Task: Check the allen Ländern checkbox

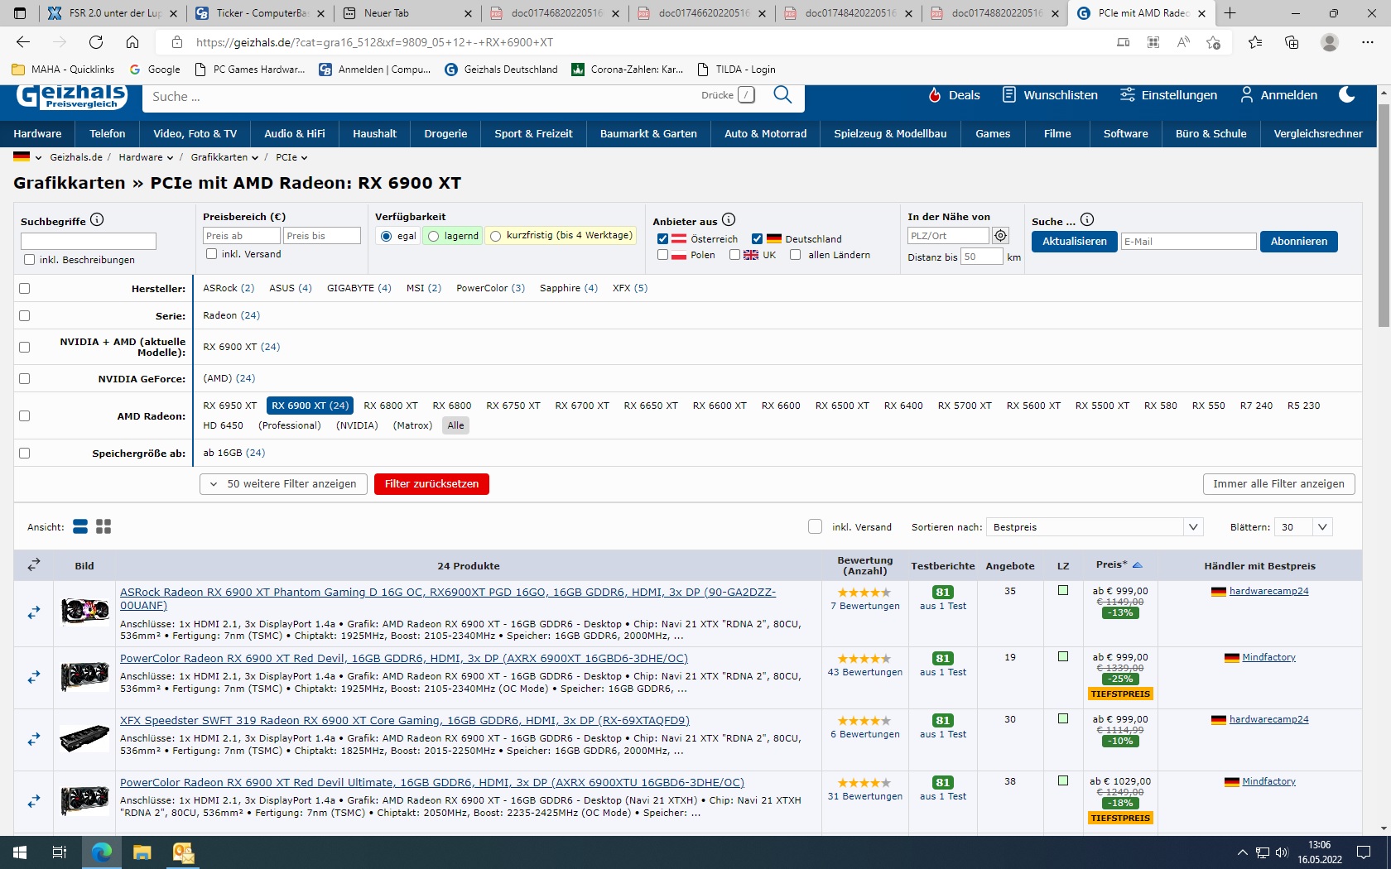Action: (795, 255)
